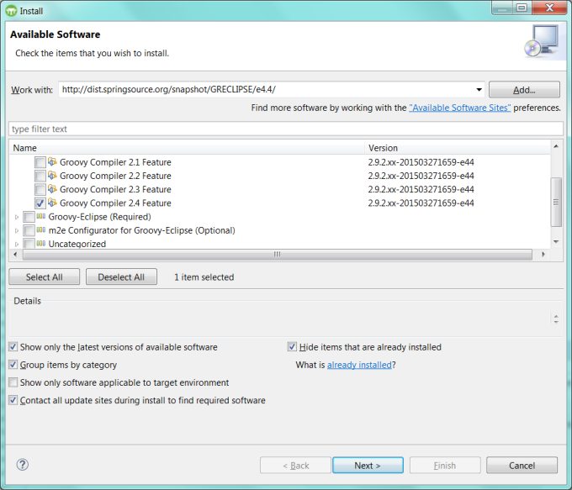Select the Uncategorized row text
Viewport: 572px width, 490px height.
click(x=77, y=244)
